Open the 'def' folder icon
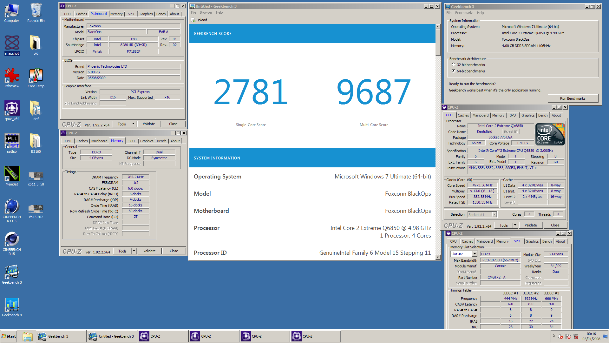Viewport: 609px width, 343px height. click(36, 111)
